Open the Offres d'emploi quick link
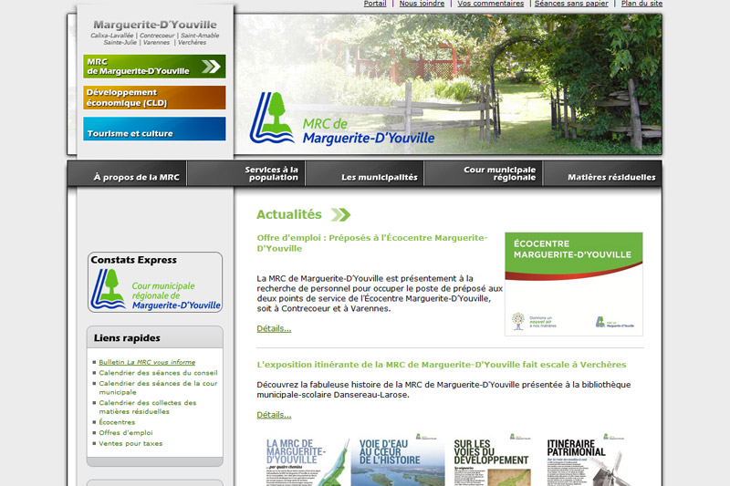 (x=126, y=432)
